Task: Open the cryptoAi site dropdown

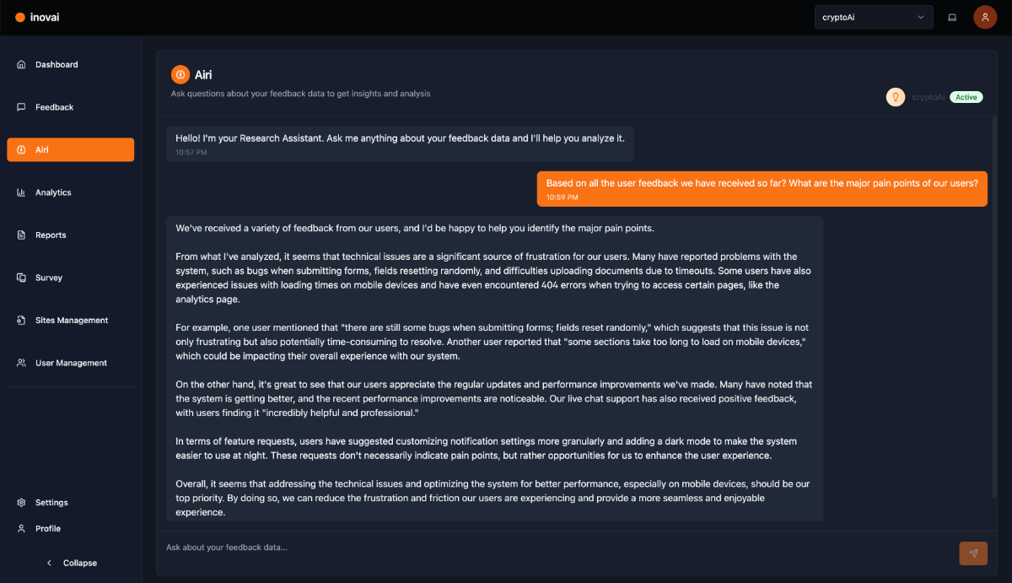Action: tap(873, 17)
